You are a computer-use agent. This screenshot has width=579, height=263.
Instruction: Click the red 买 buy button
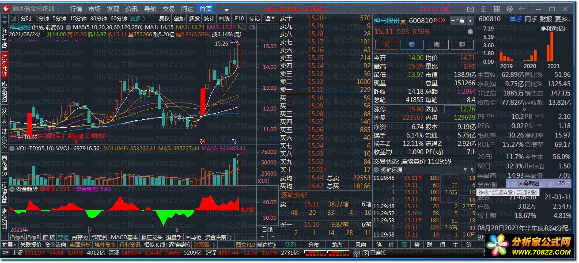coord(386,45)
